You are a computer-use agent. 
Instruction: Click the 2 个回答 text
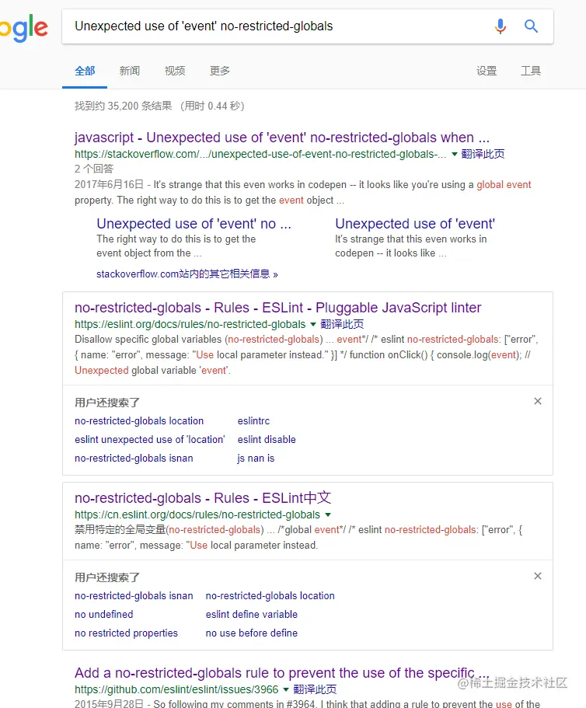coord(94,169)
